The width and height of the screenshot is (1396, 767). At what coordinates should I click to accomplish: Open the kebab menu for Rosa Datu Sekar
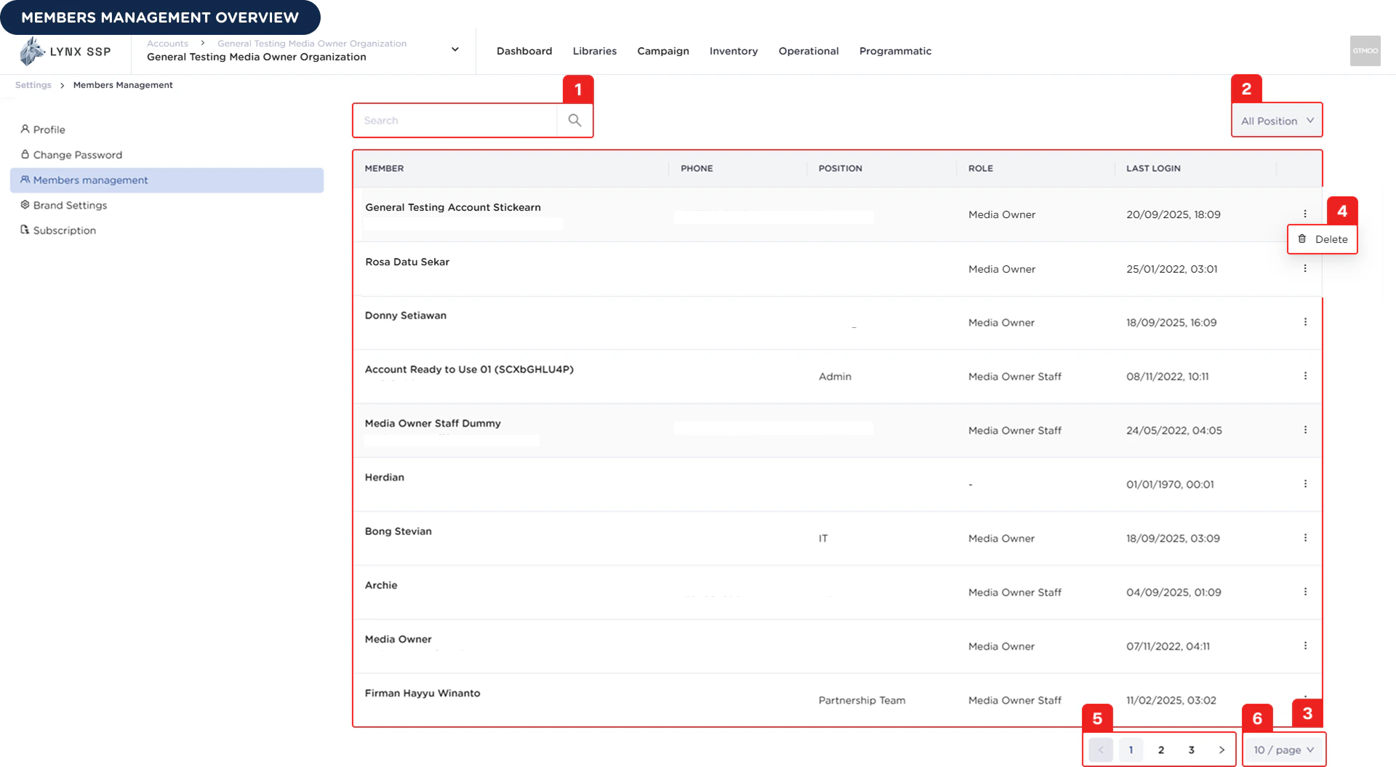coord(1305,268)
